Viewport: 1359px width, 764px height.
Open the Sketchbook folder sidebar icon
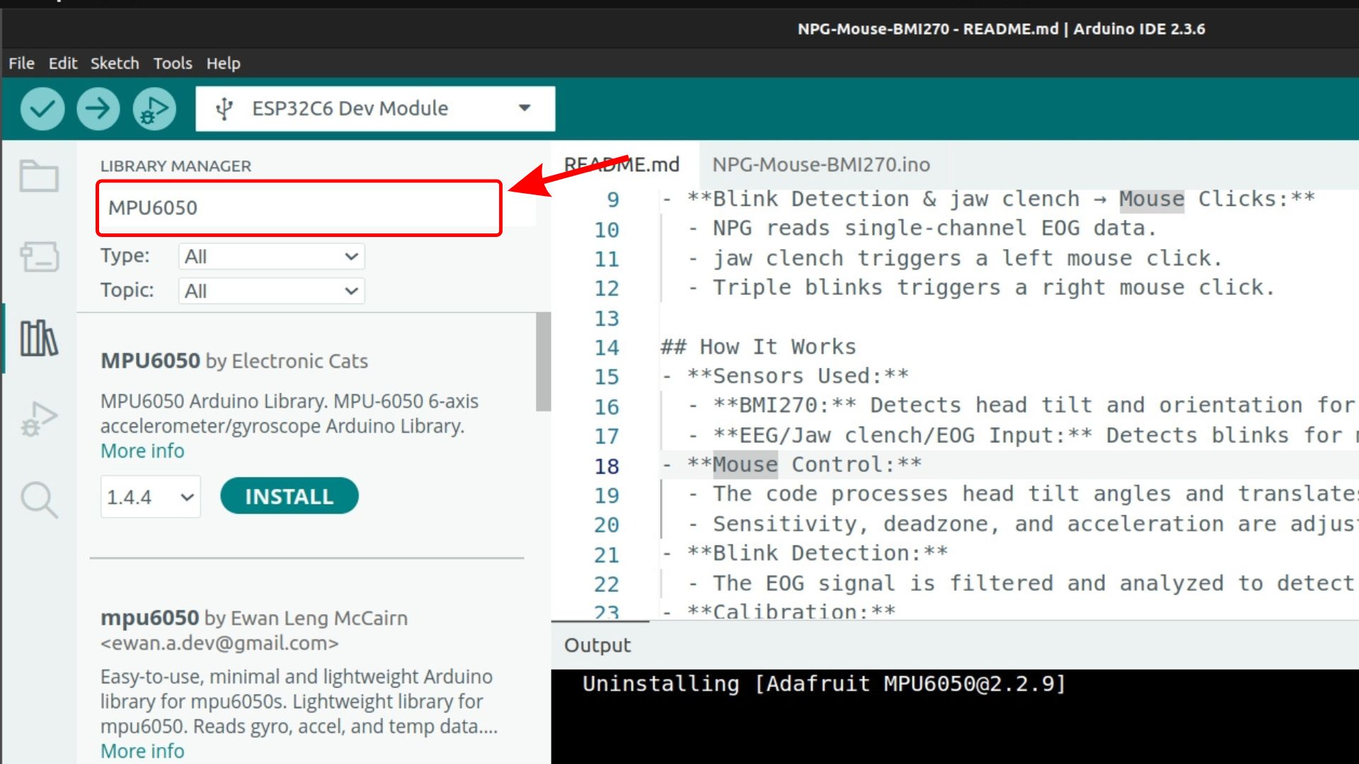pyautogui.click(x=39, y=175)
